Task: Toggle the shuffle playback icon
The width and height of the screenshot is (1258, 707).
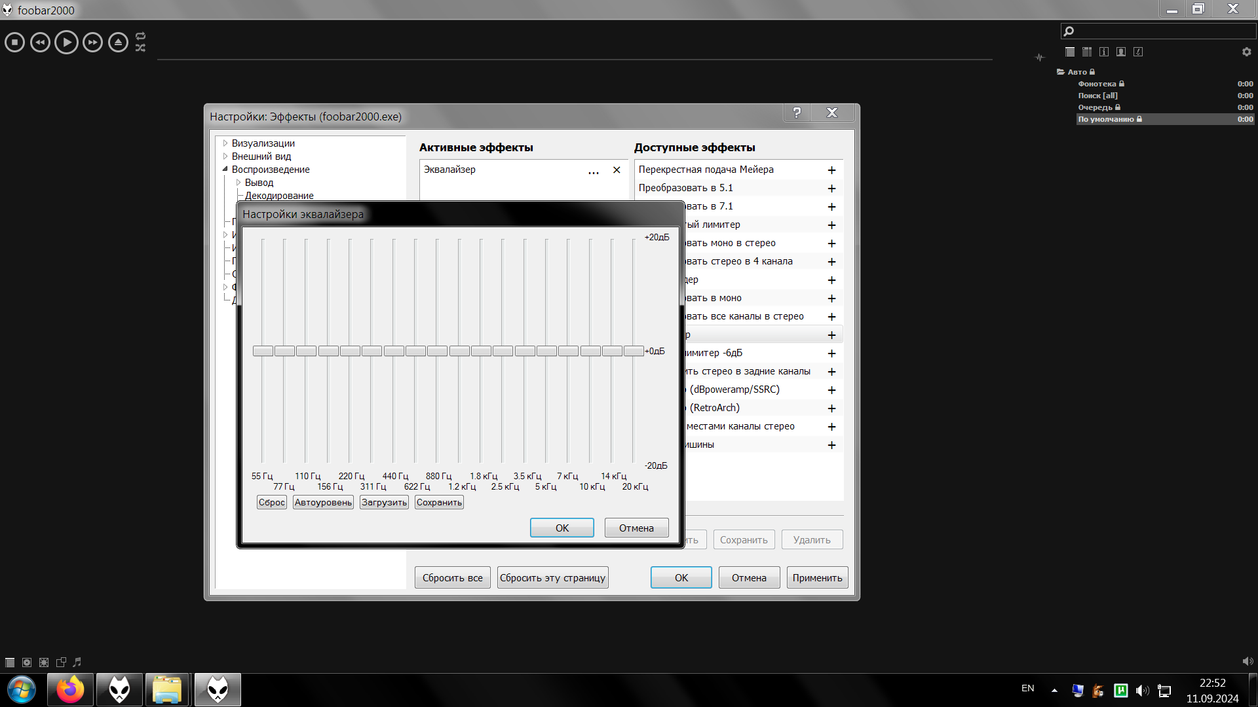Action: point(140,48)
